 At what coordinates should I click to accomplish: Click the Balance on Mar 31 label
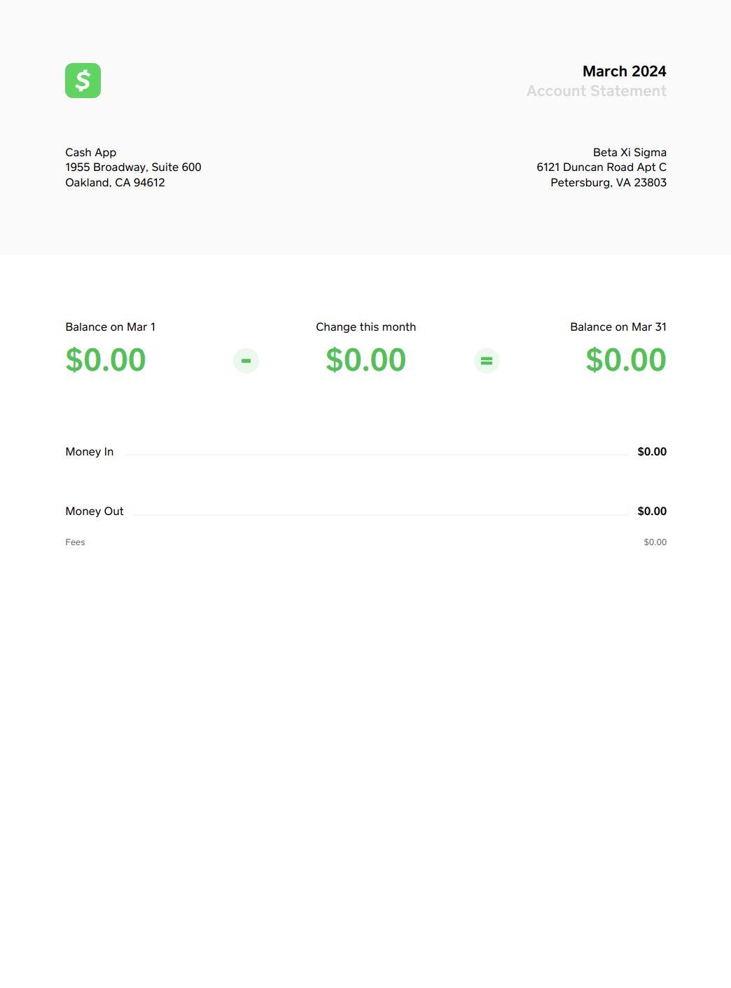tap(618, 327)
